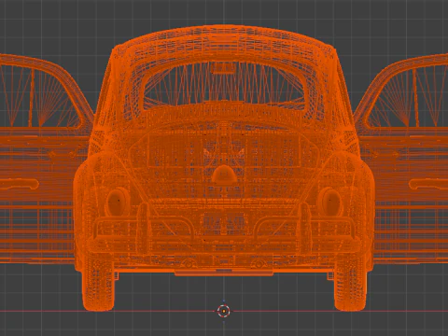The image size is (448, 336).
Task: Select the right open door's handle
Action: coord(428,184)
